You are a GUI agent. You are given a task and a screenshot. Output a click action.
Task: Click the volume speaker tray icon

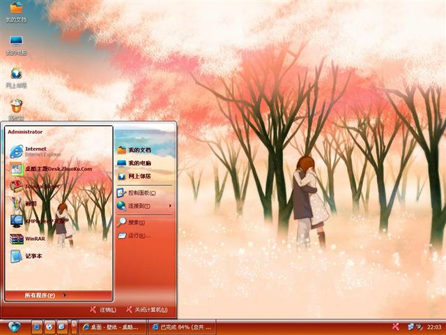(x=420, y=327)
